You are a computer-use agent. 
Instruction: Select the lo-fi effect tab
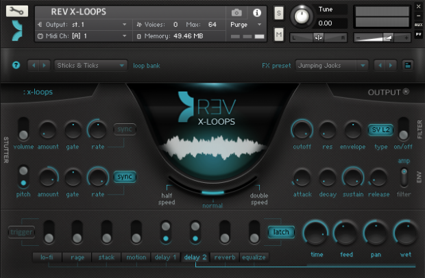click(47, 257)
